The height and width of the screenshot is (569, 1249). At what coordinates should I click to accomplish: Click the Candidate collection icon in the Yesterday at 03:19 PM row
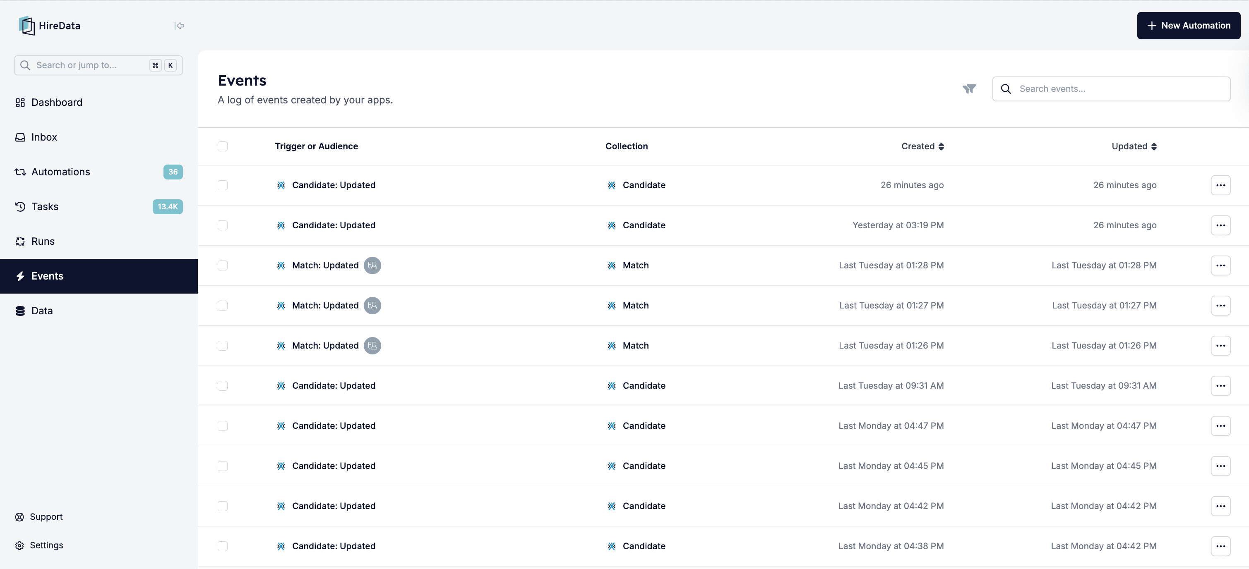[x=611, y=225]
